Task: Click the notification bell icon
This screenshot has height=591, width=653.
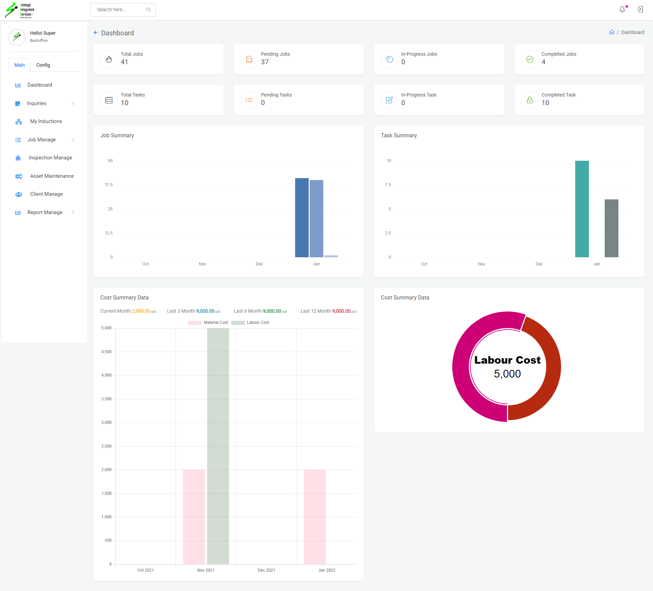Action: 622,10
